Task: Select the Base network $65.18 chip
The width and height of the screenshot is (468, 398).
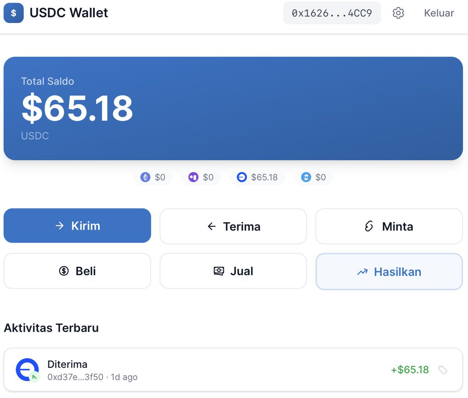Action: point(257,177)
